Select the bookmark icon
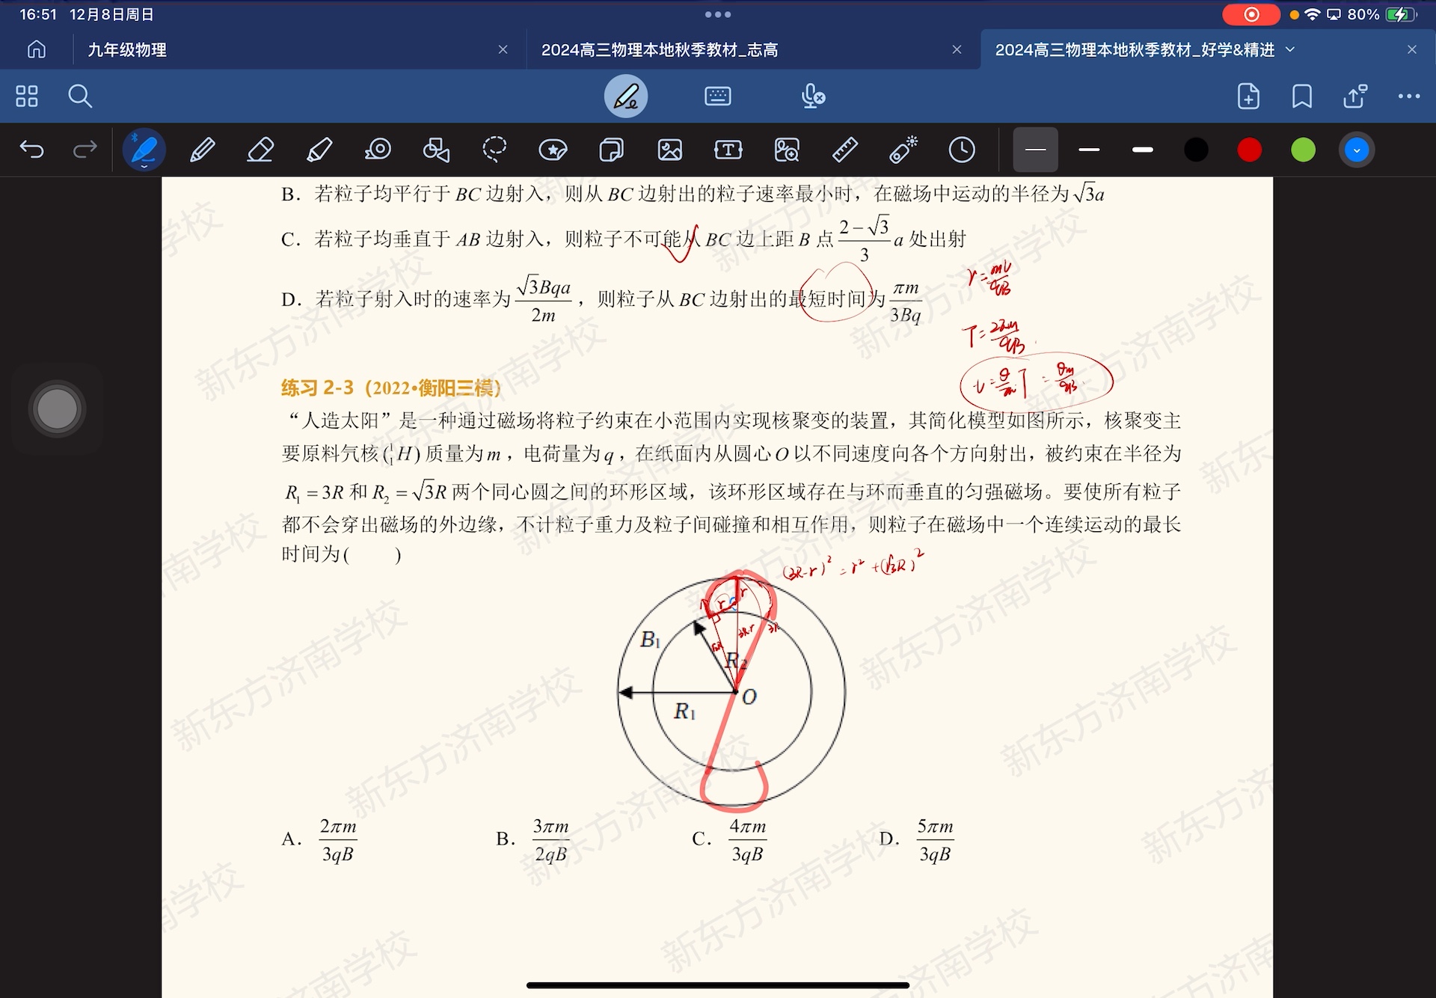 [x=1301, y=96]
